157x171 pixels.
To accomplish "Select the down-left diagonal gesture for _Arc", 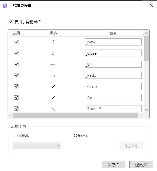I will pyautogui.click(x=53, y=98).
